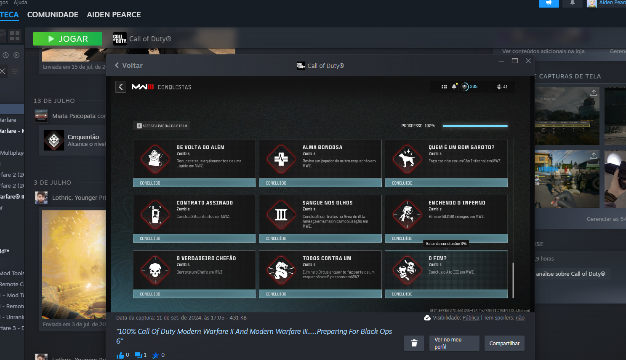Click the Compartilhar button
The height and width of the screenshot is (360, 626).
pos(504,343)
